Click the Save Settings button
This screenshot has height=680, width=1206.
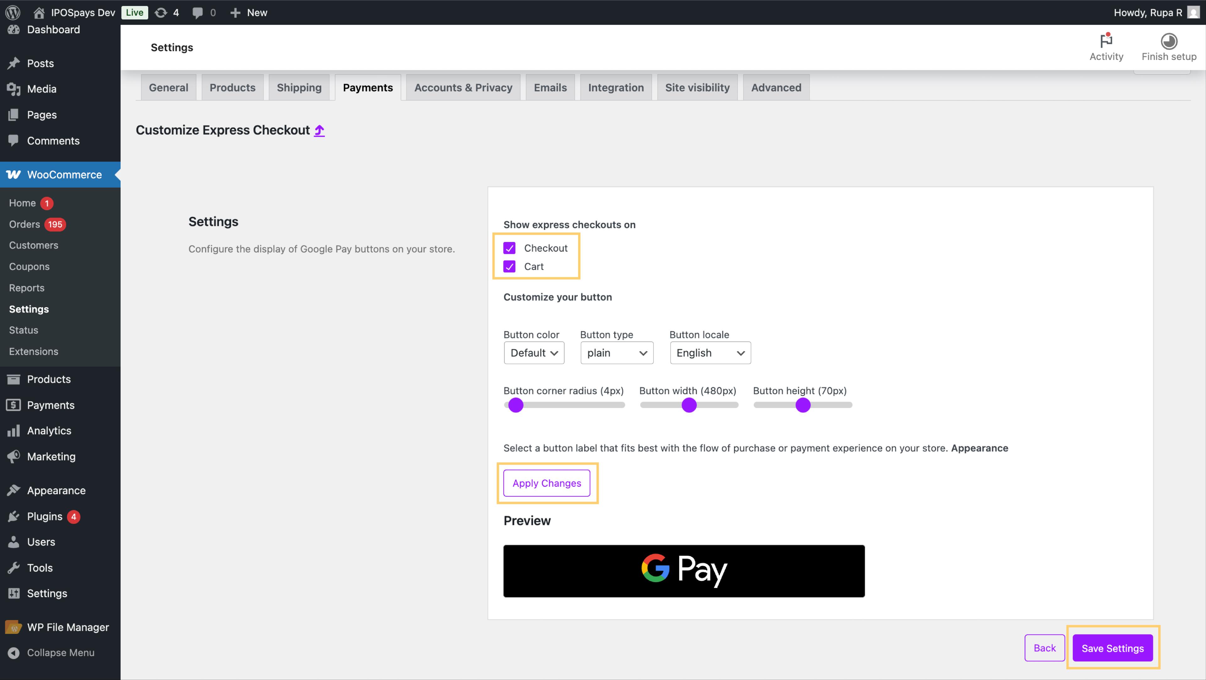click(x=1113, y=648)
